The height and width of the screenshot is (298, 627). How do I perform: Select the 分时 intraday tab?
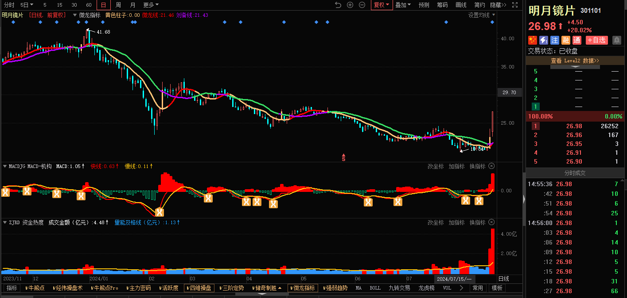[9, 5]
